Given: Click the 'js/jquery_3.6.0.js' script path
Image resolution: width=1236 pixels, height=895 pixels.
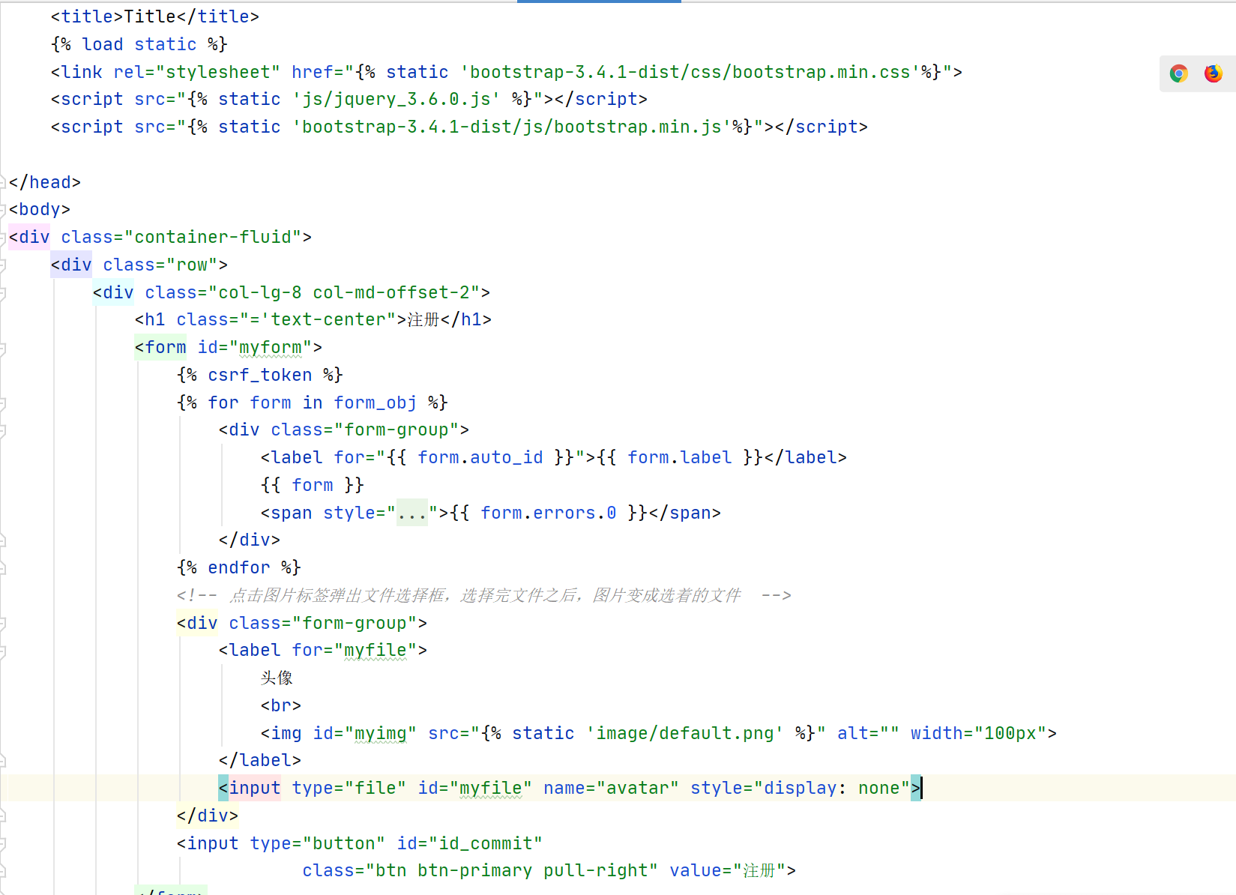Looking at the screenshot, I should pyautogui.click(x=397, y=99).
